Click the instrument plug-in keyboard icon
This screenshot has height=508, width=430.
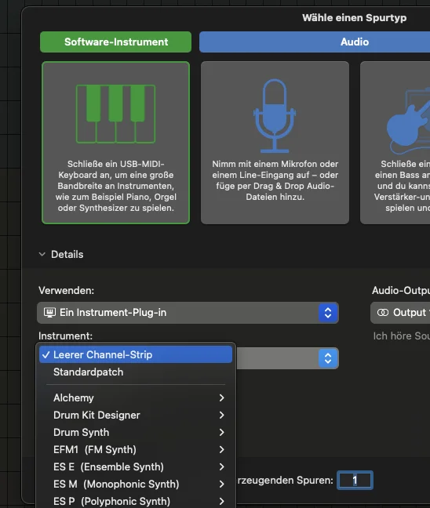pyautogui.click(x=49, y=313)
